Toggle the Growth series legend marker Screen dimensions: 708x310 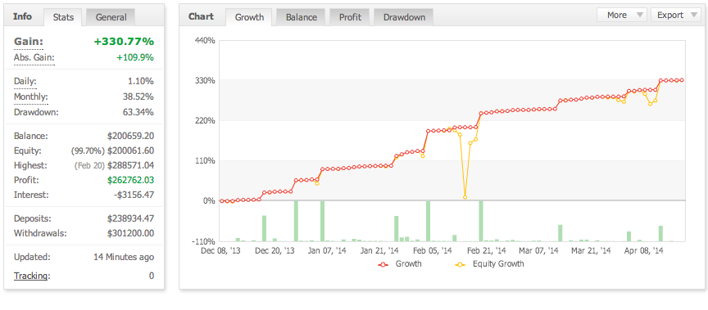point(383,265)
